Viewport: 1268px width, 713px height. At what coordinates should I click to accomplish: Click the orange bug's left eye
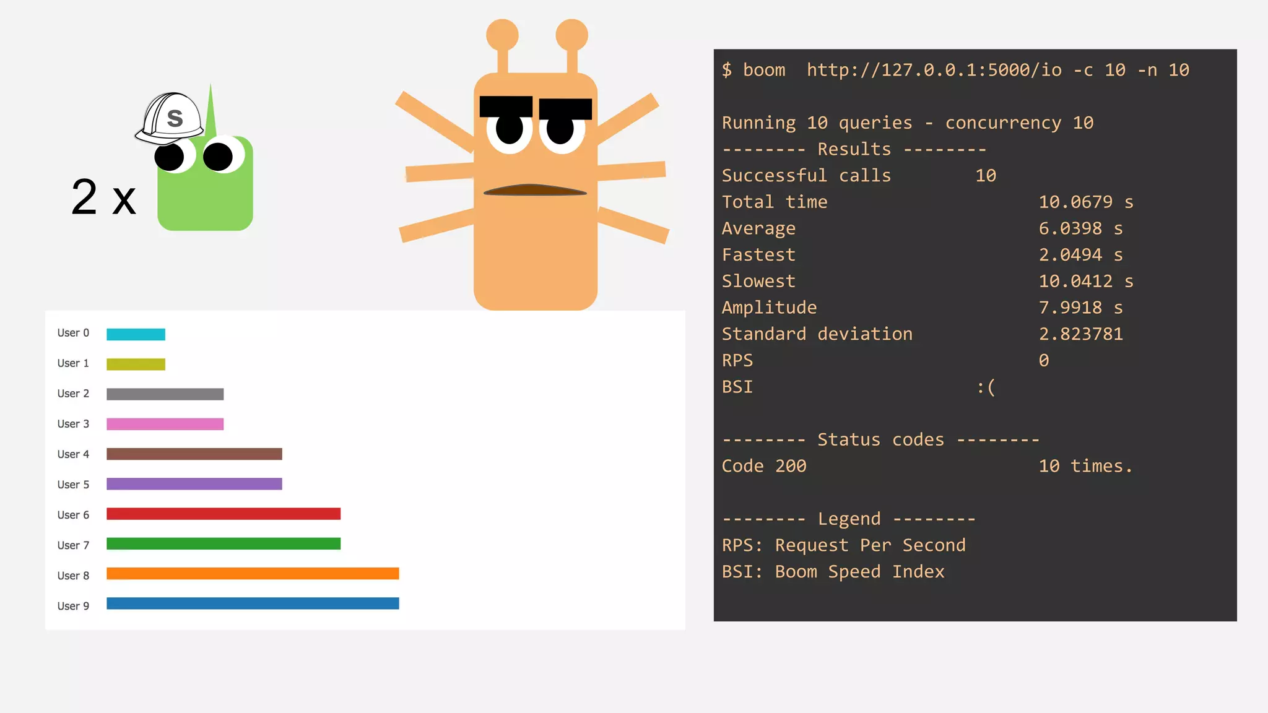(509, 131)
